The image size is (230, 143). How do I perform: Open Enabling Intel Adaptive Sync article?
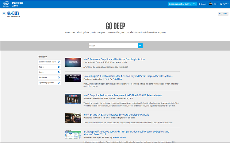pos(126,133)
